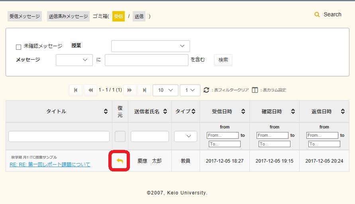Go to first page of results
The width and height of the screenshot is (355, 204).
click(x=76, y=90)
